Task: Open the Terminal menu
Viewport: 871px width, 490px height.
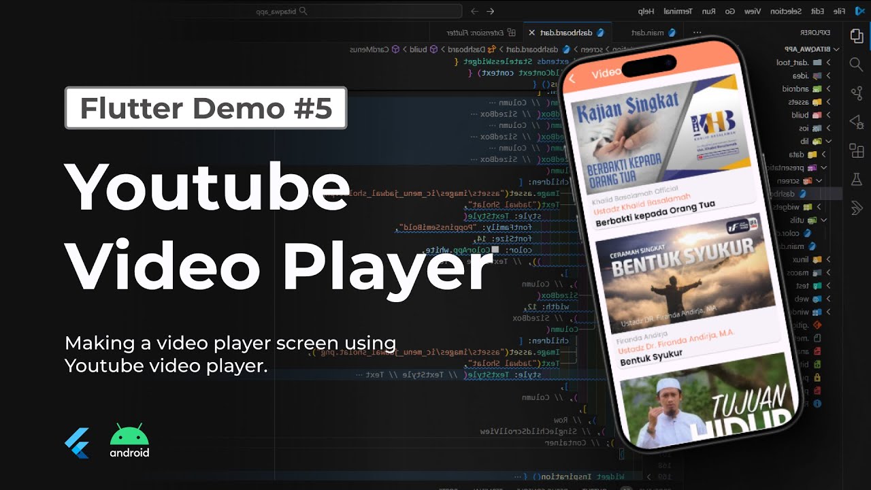Action: pyautogui.click(x=678, y=11)
